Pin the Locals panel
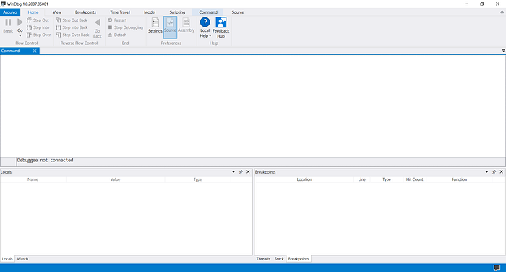The height and width of the screenshot is (272, 506). tap(241, 172)
